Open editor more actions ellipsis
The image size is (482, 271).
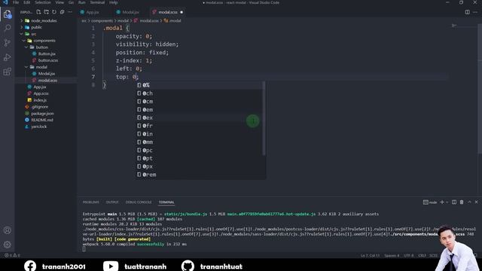coord(475,12)
